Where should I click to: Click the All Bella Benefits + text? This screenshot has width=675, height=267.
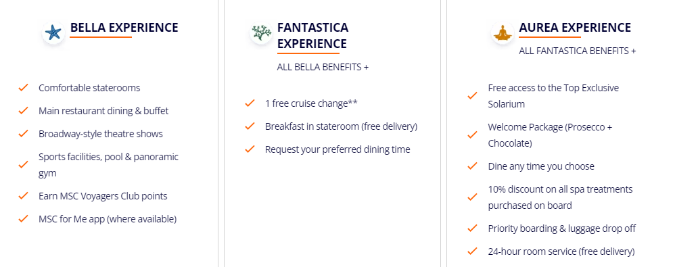tap(323, 67)
